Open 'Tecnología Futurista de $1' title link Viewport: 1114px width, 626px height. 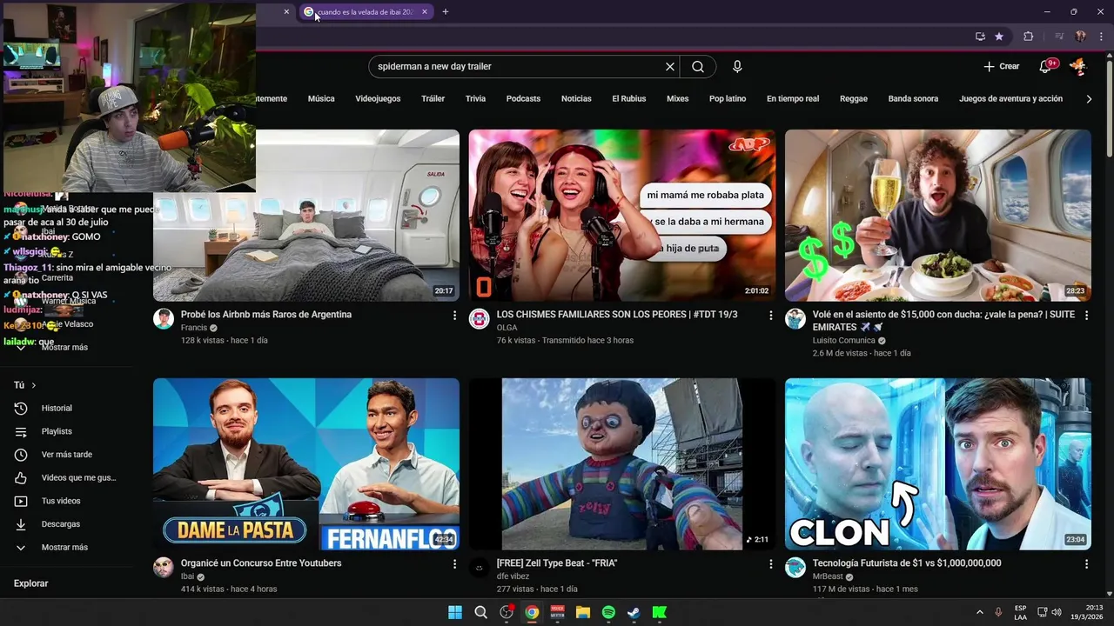tap(907, 563)
